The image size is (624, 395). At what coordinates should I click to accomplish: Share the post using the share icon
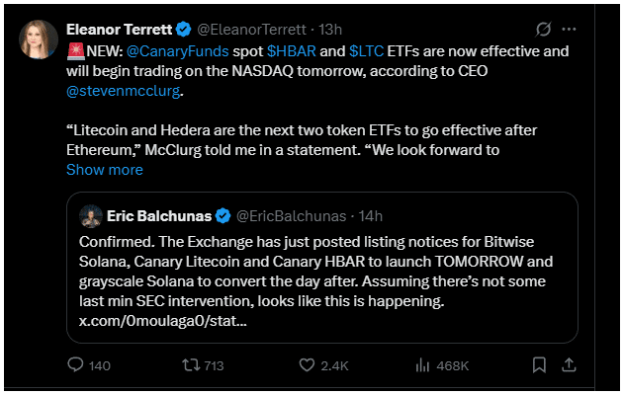pyautogui.click(x=571, y=365)
